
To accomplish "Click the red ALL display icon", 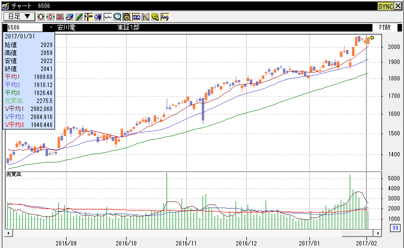I will (x=60, y=16).
